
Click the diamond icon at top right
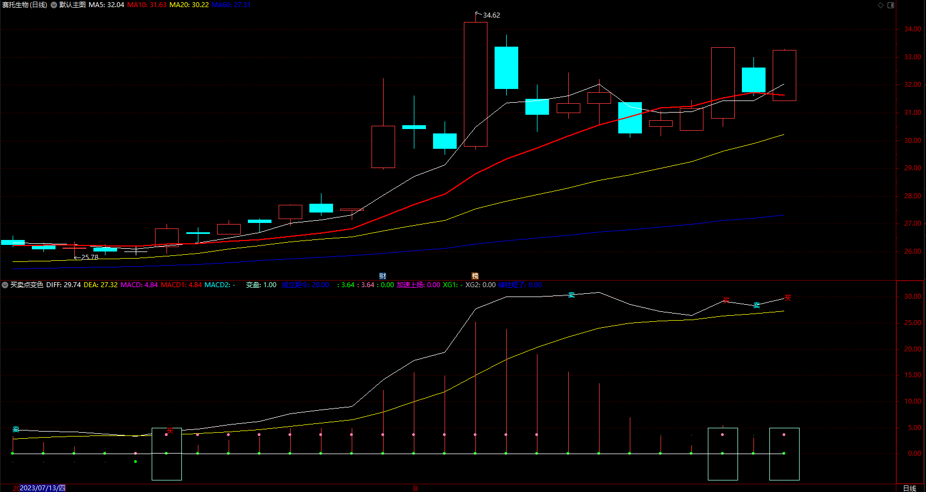[880, 5]
